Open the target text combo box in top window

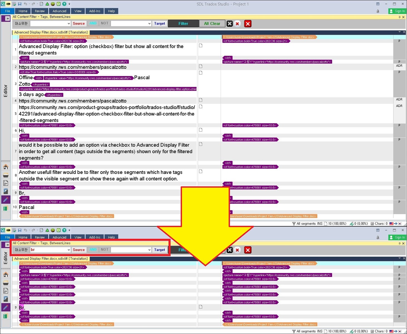[x=131, y=24]
